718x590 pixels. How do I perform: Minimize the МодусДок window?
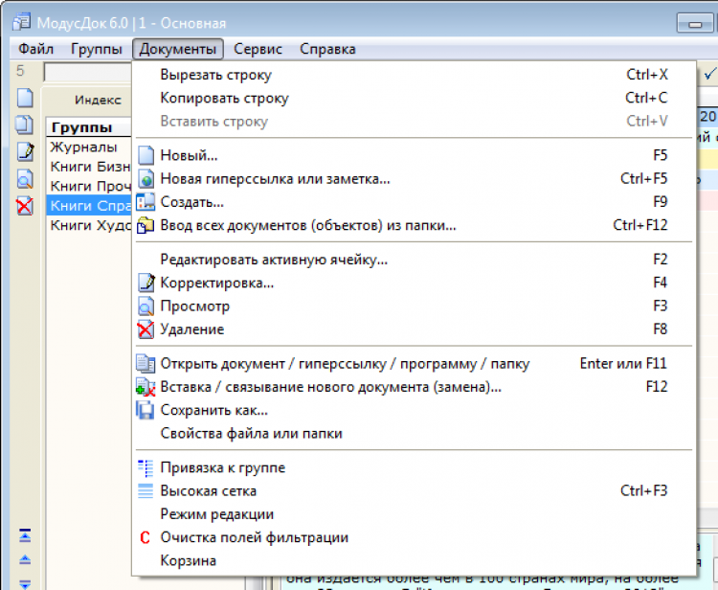695,23
